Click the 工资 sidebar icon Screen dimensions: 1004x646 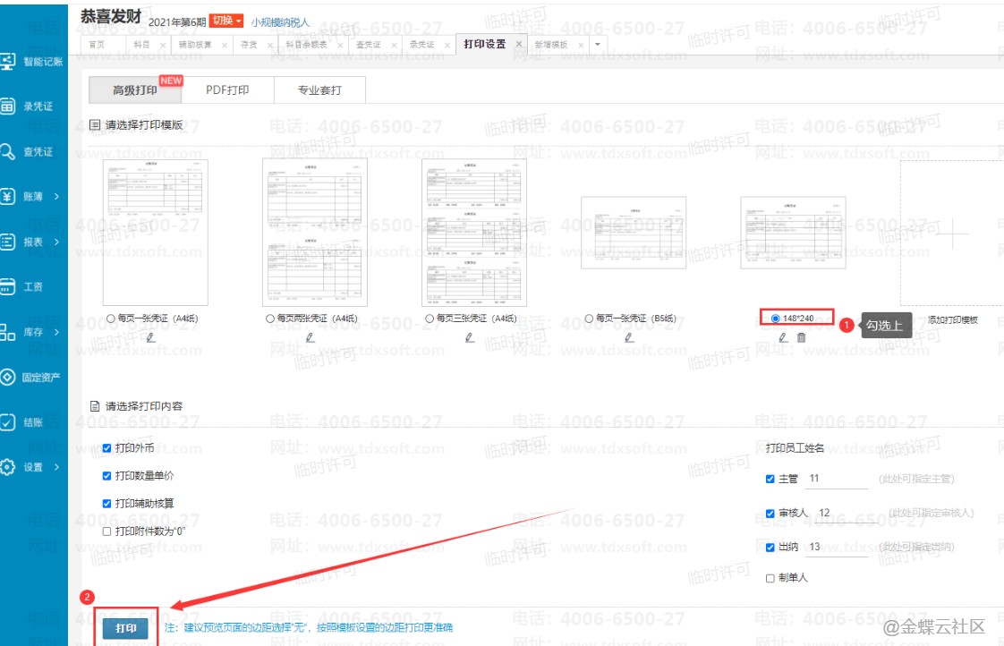pyautogui.click(x=9, y=286)
